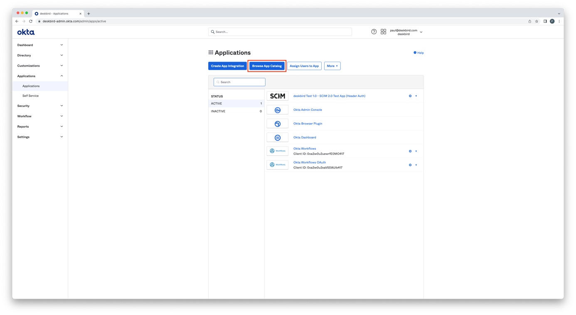
Task: Click the Okta Dashboard app icon
Action: pyautogui.click(x=277, y=137)
